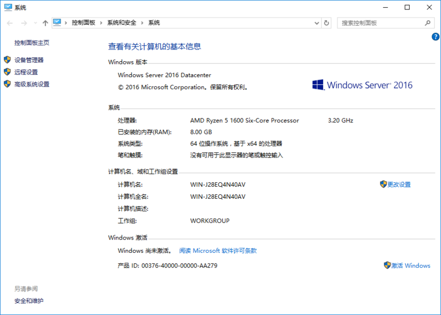Open 远程设置 link
Screen dimensions: 441x315
point(26,72)
